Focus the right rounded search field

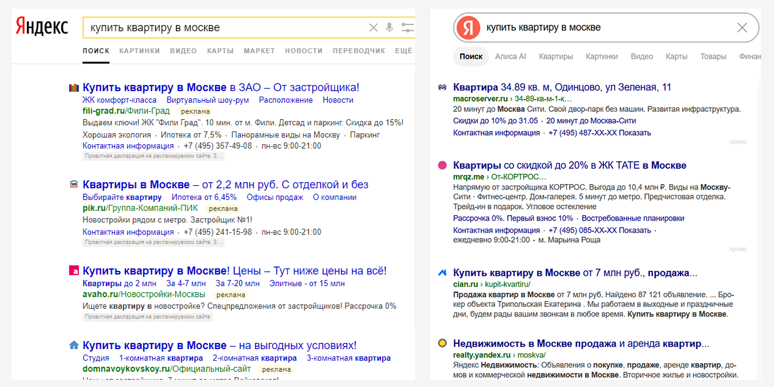click(x=607, y=28)
